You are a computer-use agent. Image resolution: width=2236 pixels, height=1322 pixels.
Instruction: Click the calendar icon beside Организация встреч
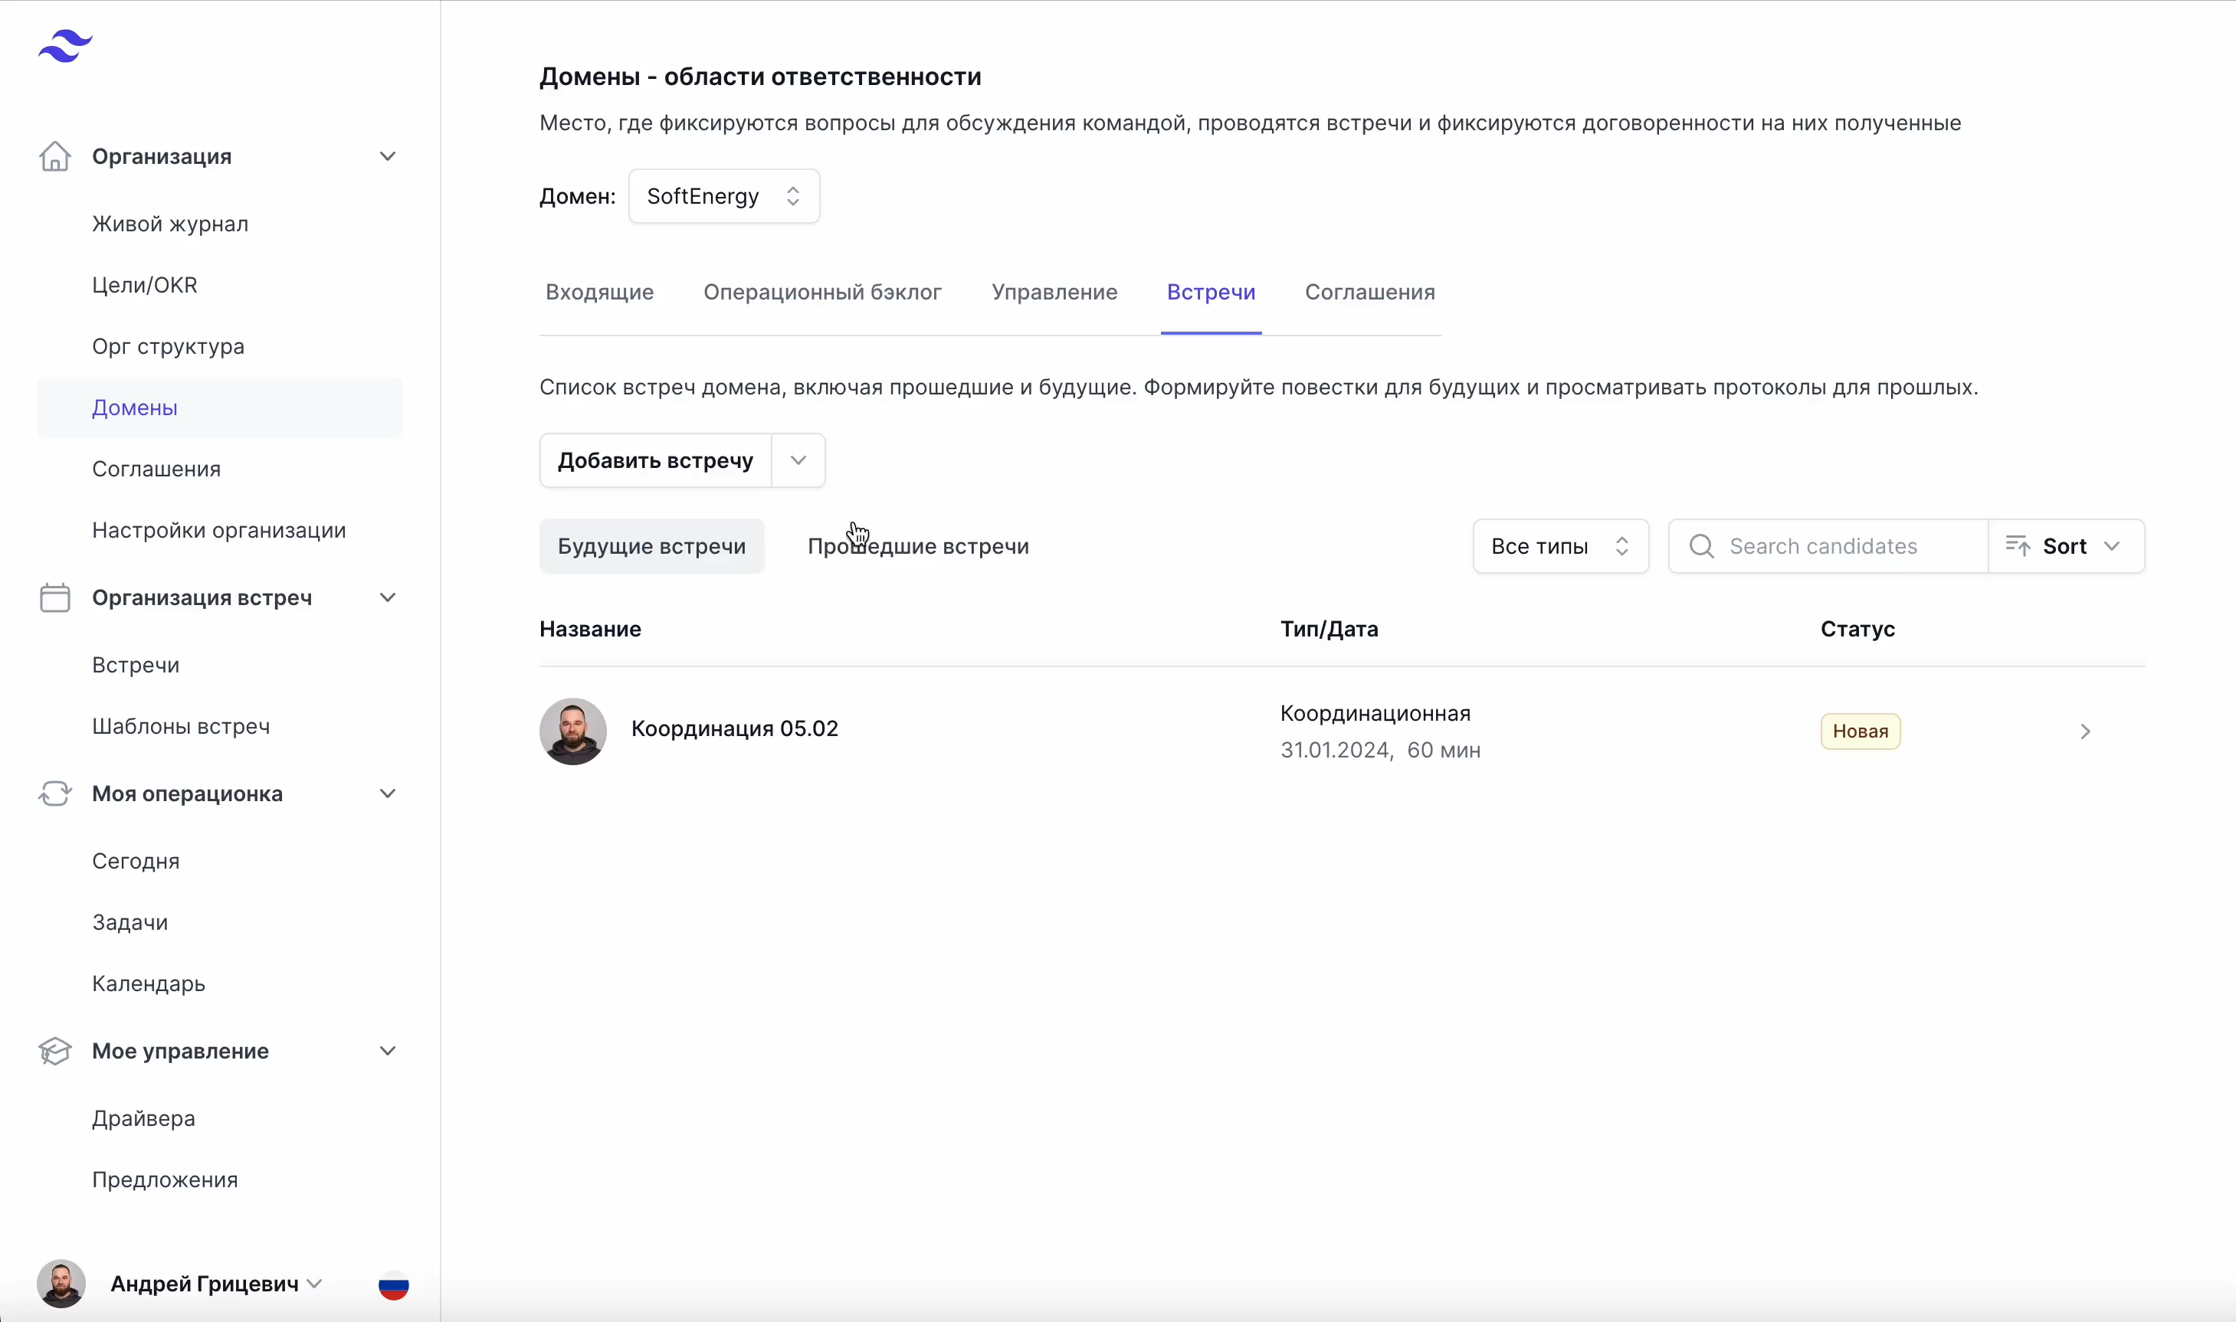(x=54, y=597)
